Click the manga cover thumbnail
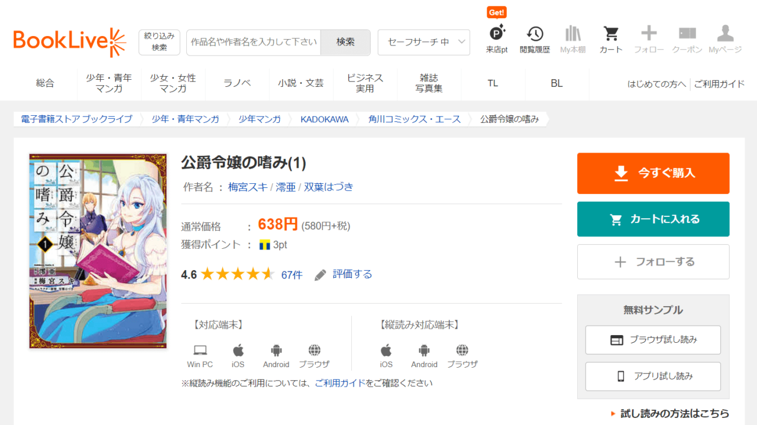Screen dimensions: 757x425 (98, 251)
